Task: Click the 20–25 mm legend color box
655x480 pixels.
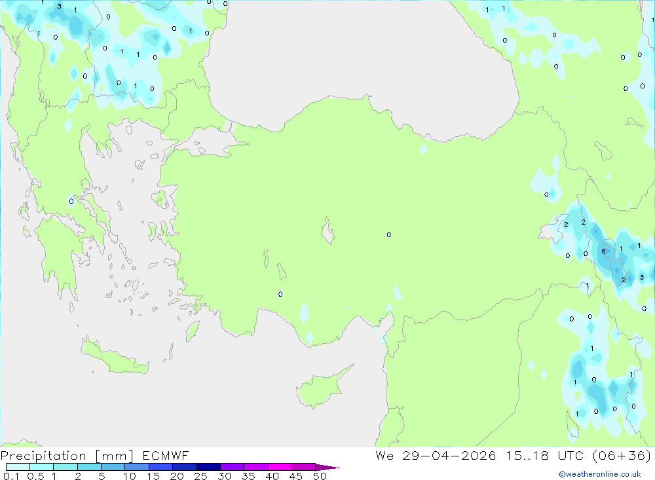Action: tap(184, 467)
